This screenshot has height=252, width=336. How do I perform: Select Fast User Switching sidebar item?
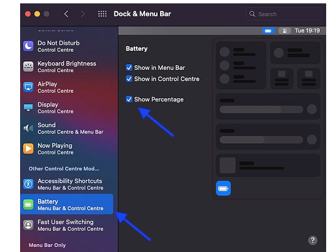[67, 225]
